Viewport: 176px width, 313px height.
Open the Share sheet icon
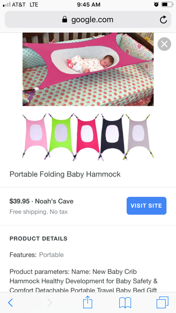[88, 302]
